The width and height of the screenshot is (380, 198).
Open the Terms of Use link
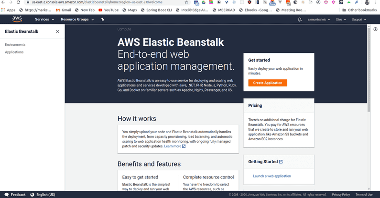pos(364,195)
